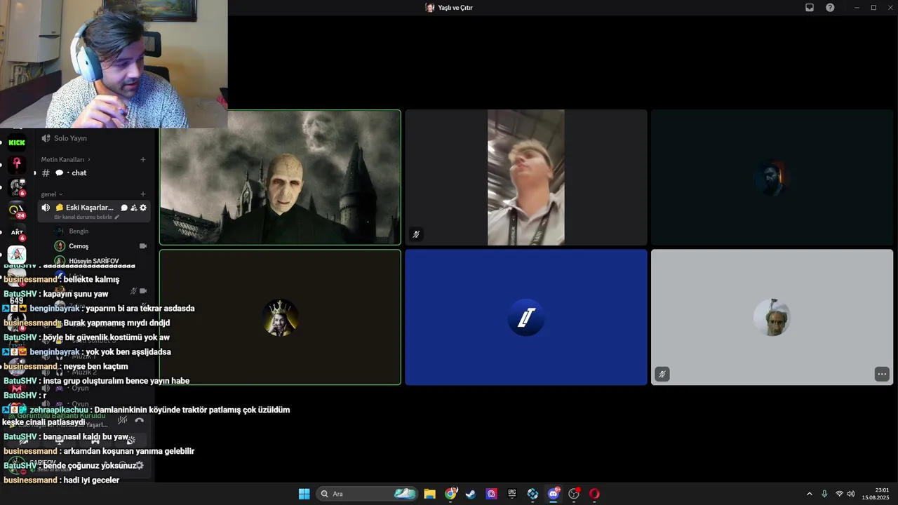Open Wi-Fi network tray icon
The width and height of the screenshot is (898, 505).
[x=839, y=494]
